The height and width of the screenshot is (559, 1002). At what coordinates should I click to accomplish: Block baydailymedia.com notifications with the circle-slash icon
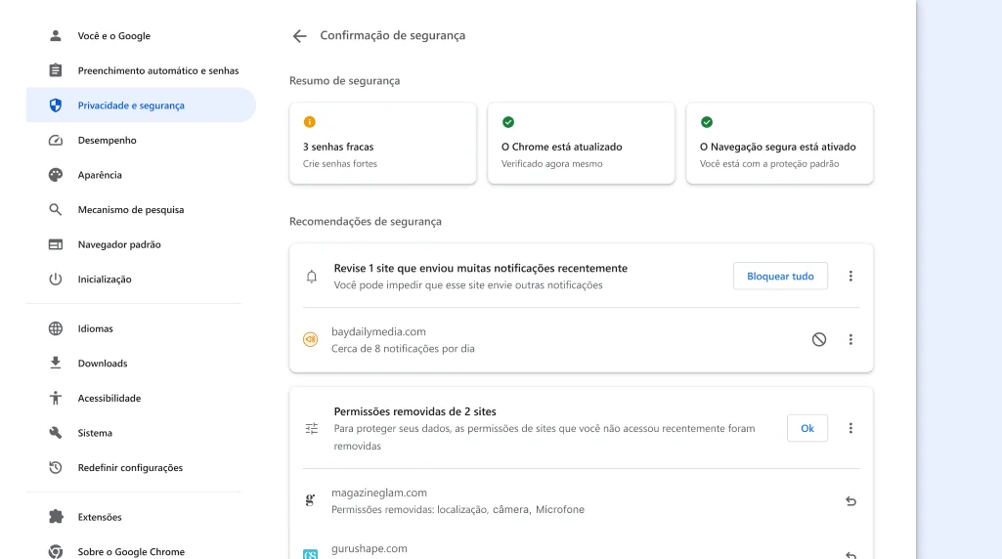pos(818,340)
